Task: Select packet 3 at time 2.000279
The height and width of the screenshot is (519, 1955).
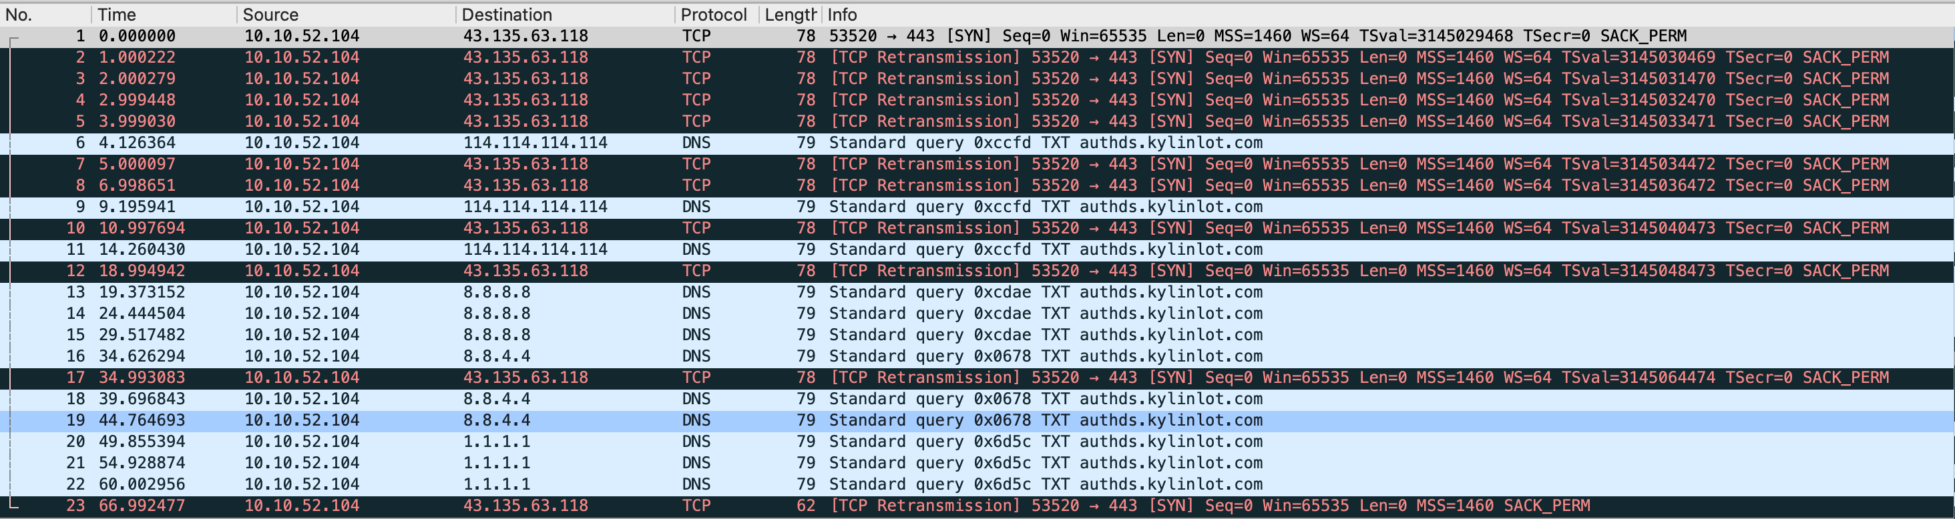Action: pos(977,79)
